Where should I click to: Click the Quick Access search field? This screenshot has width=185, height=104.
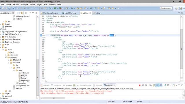click(x=166, y=8)
